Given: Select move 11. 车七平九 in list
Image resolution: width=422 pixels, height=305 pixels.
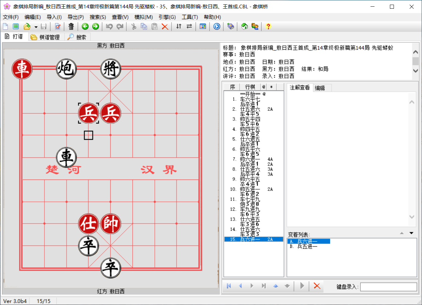Looking at the screenshot, I should [x=254, y=199].
